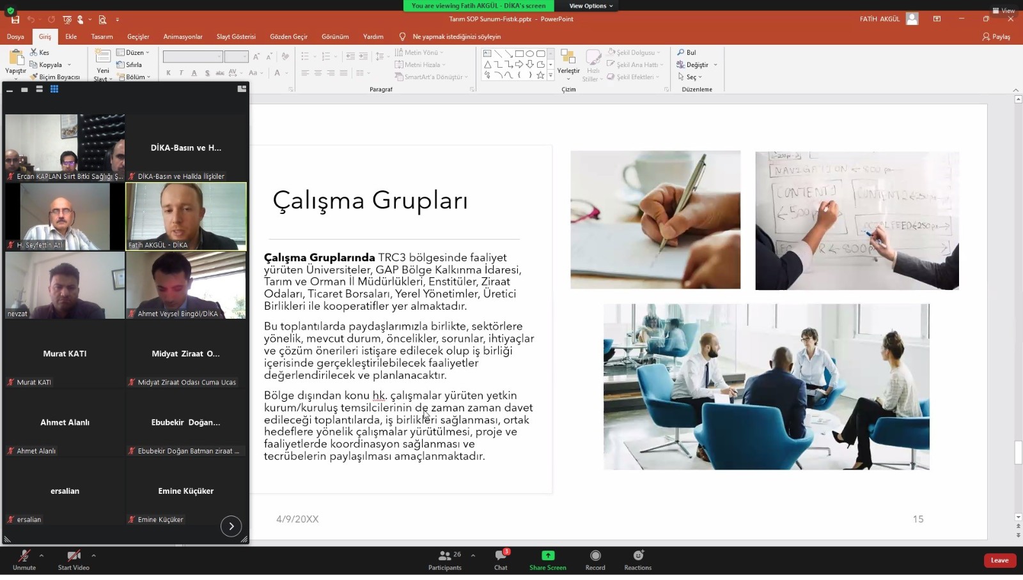Toggle center text alignment button
Screen dimensions: 1023x580
pos(318,73)
